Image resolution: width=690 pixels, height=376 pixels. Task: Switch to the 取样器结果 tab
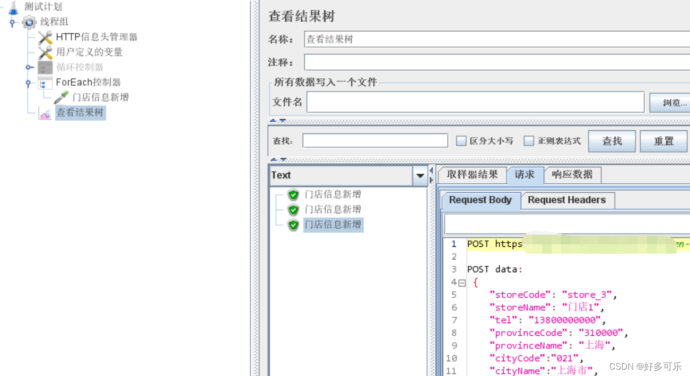coord(472,175)
